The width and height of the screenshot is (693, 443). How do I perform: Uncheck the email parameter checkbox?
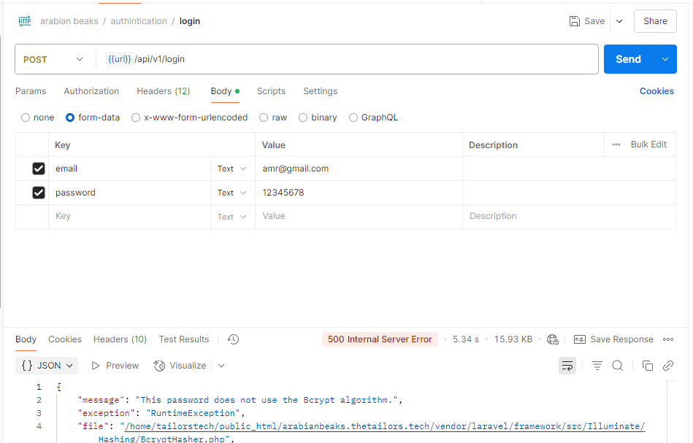click(x=39, y=169)
